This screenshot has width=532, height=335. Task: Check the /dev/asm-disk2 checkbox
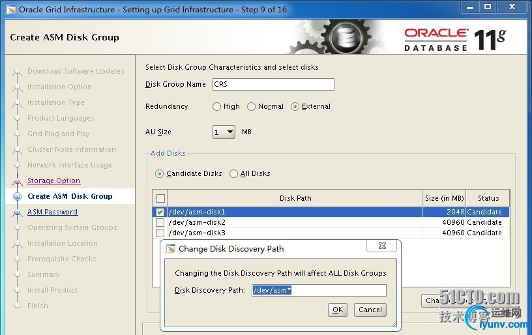pos(160,222)
